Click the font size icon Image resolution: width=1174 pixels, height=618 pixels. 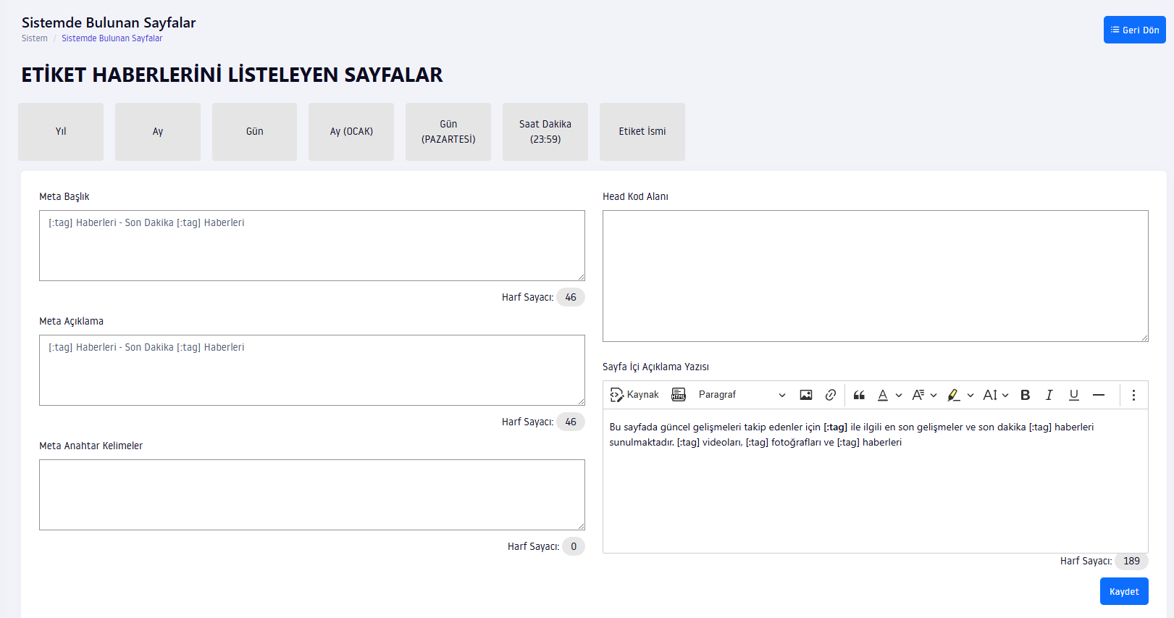[x=989, y=395]
